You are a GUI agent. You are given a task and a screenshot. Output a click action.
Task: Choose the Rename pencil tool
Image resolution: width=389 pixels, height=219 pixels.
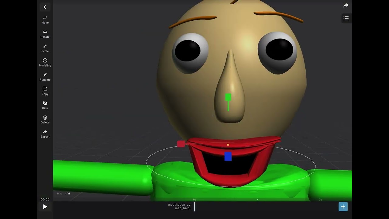click(x=45, y=77)
